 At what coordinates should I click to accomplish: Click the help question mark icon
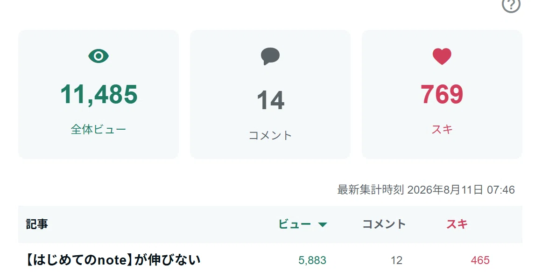[x=511, y=5]
